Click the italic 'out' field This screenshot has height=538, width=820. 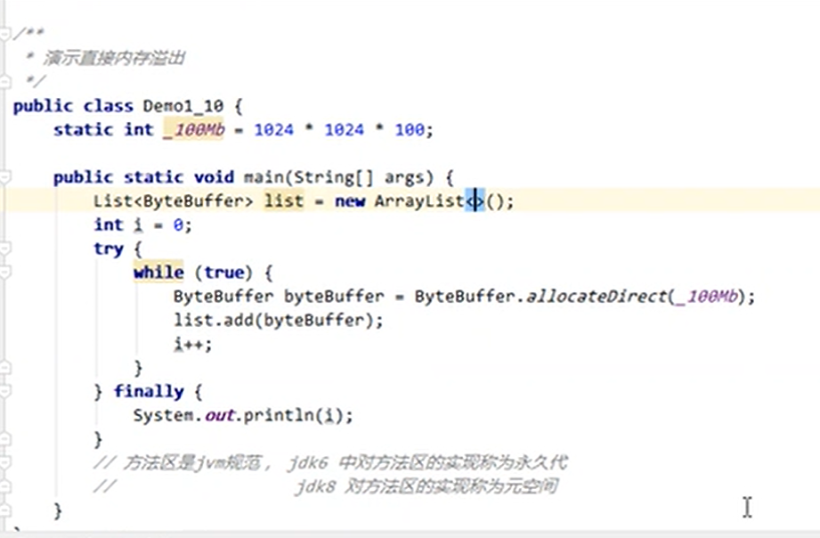(x=219, y=416)
